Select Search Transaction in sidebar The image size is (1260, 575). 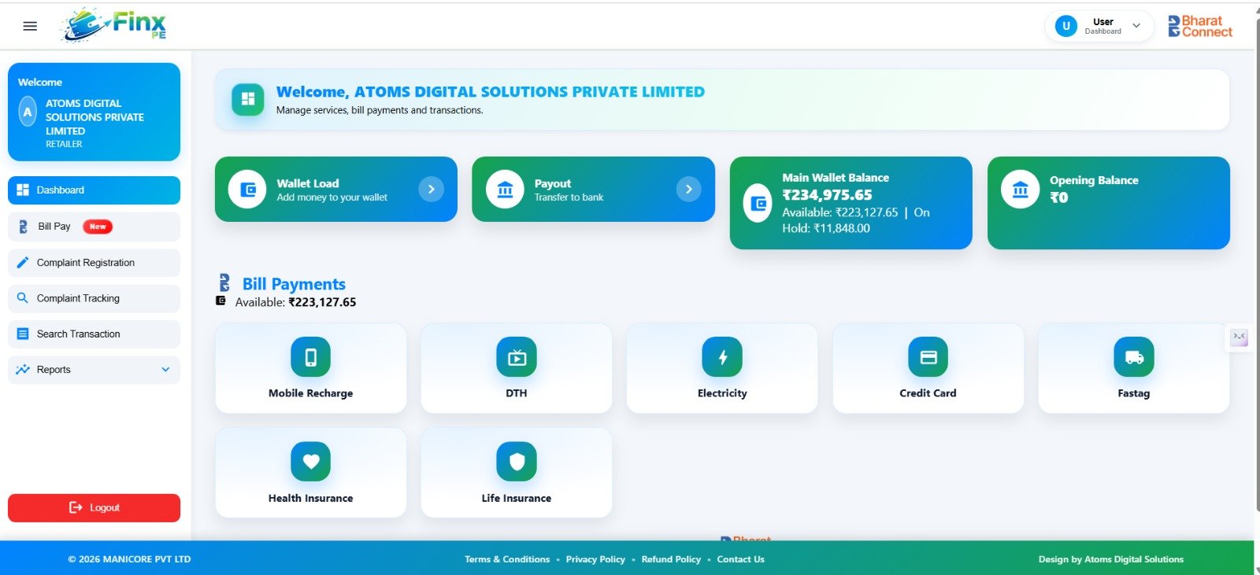pyautogui.click(x=94, y=334)
